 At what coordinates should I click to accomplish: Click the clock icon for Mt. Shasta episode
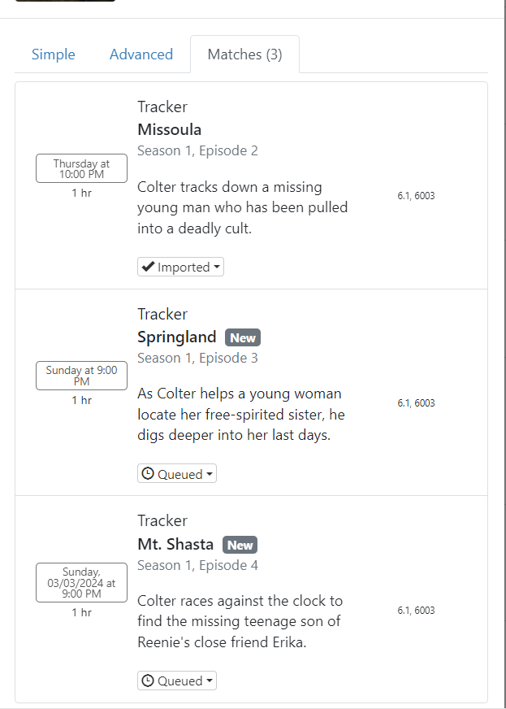coord(148,681)
